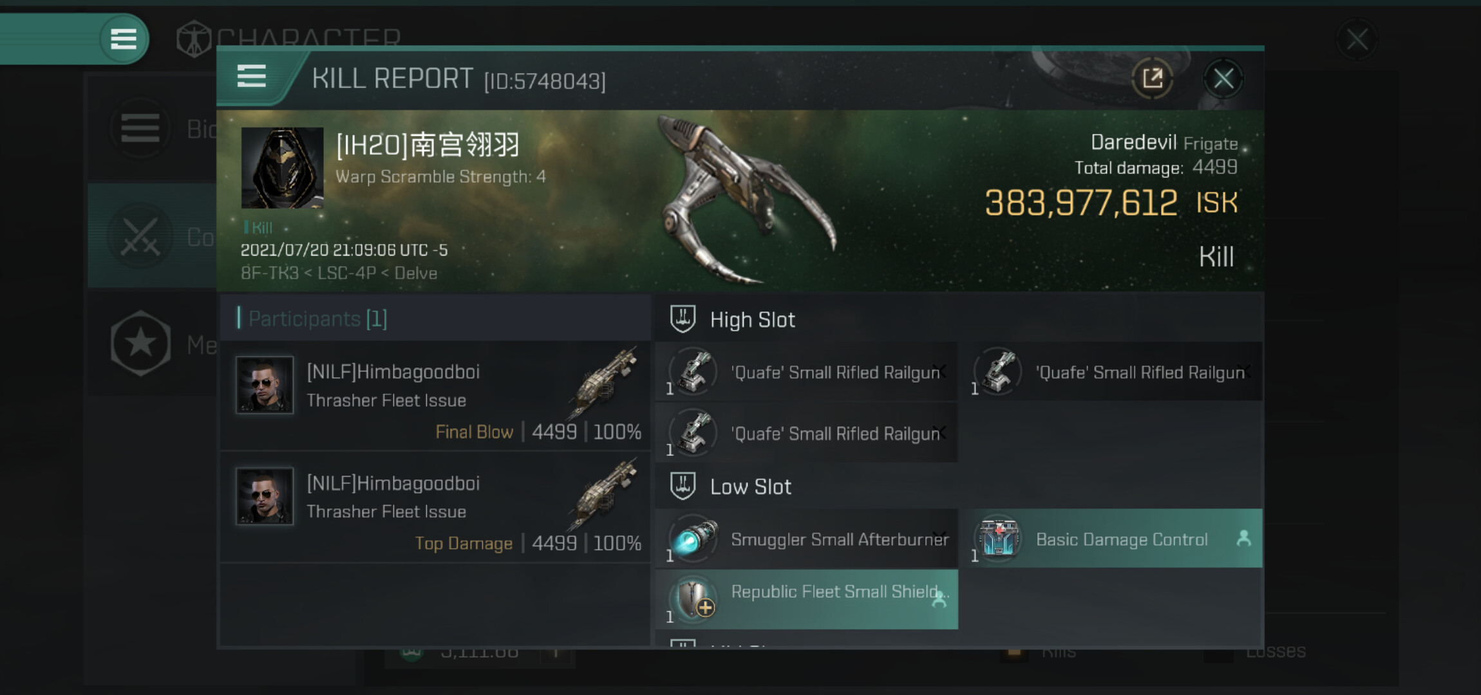This screenshot has width=1481, height=695.
Task: Close the kill report window
Action: tap(1223, 79)
